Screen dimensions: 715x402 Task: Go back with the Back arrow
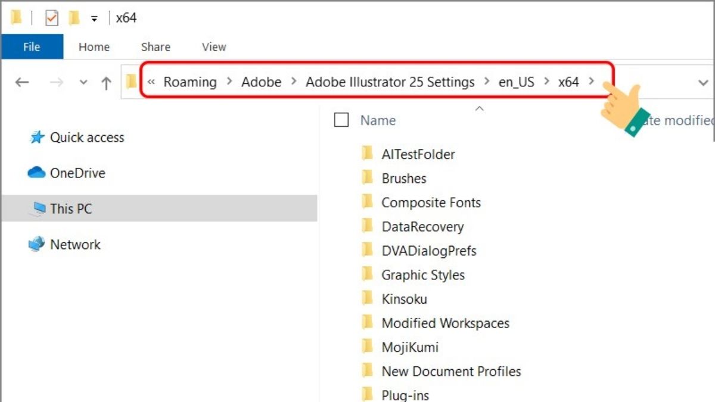point(22,83)
